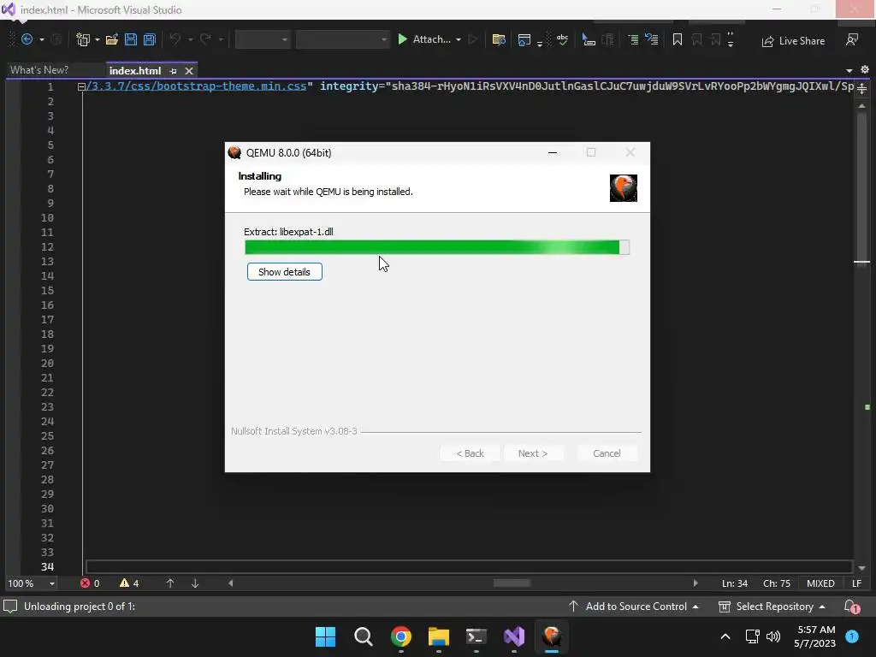Click the Open File folder icon
The height and width of the screenshot is (657, 876).
pyautogui.click(x=112, y=39)
